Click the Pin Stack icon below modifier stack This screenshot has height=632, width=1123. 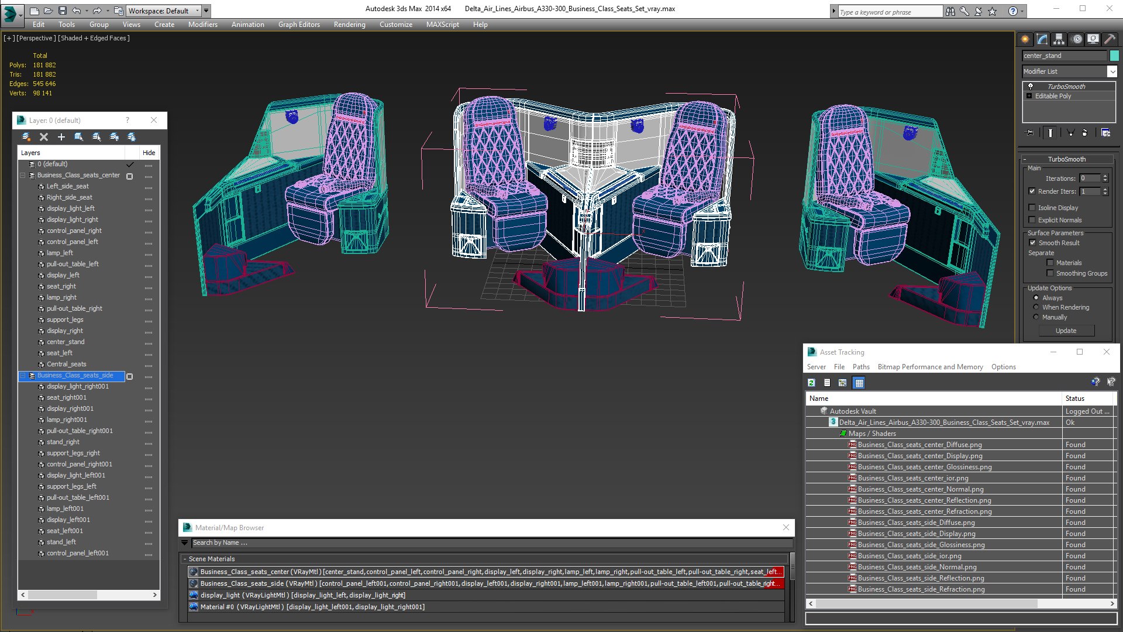pyautogui.click(x=1030, y=133)
